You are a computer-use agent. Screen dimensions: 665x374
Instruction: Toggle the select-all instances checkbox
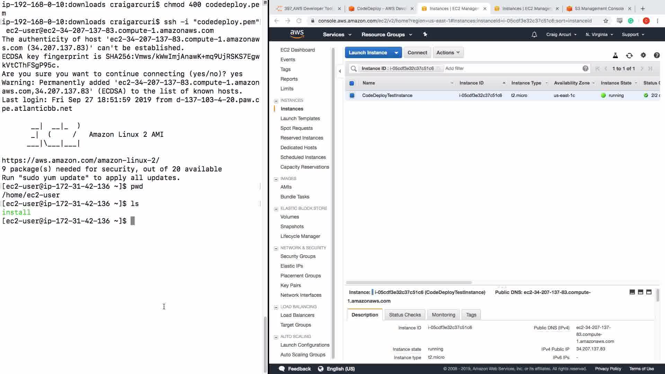tap(352, 83)
